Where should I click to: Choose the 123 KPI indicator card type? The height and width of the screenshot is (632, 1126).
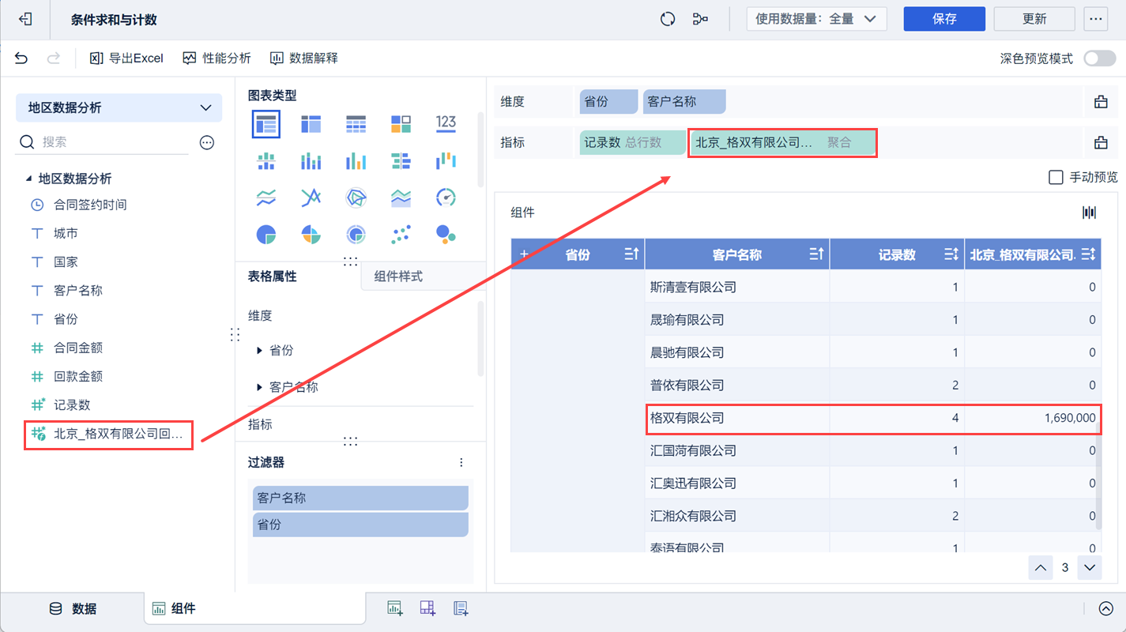[446, 123]
